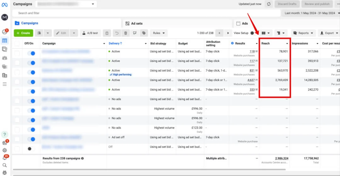The image size is (340, 176).
Task: Open Audiences people icon in sidebar
Action: pos(4,58)
